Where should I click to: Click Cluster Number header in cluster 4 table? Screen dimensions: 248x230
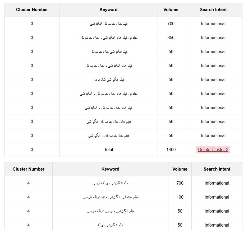coord(29,169)
